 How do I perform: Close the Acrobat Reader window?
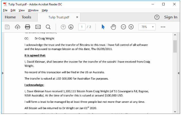click(x=174, y=4)
